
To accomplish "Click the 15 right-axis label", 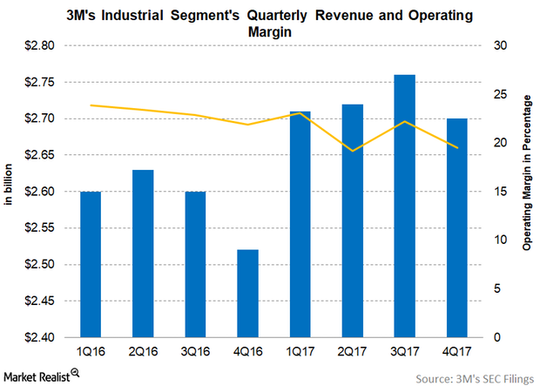I will (500, 192).
